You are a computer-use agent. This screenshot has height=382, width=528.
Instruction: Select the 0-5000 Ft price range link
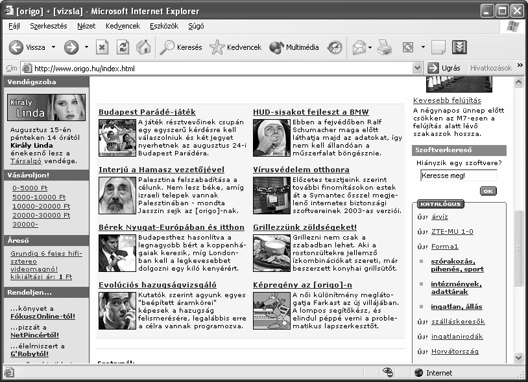[x=30, y=188]
